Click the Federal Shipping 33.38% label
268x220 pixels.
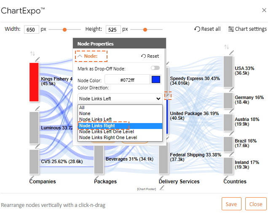pos(196,157)
